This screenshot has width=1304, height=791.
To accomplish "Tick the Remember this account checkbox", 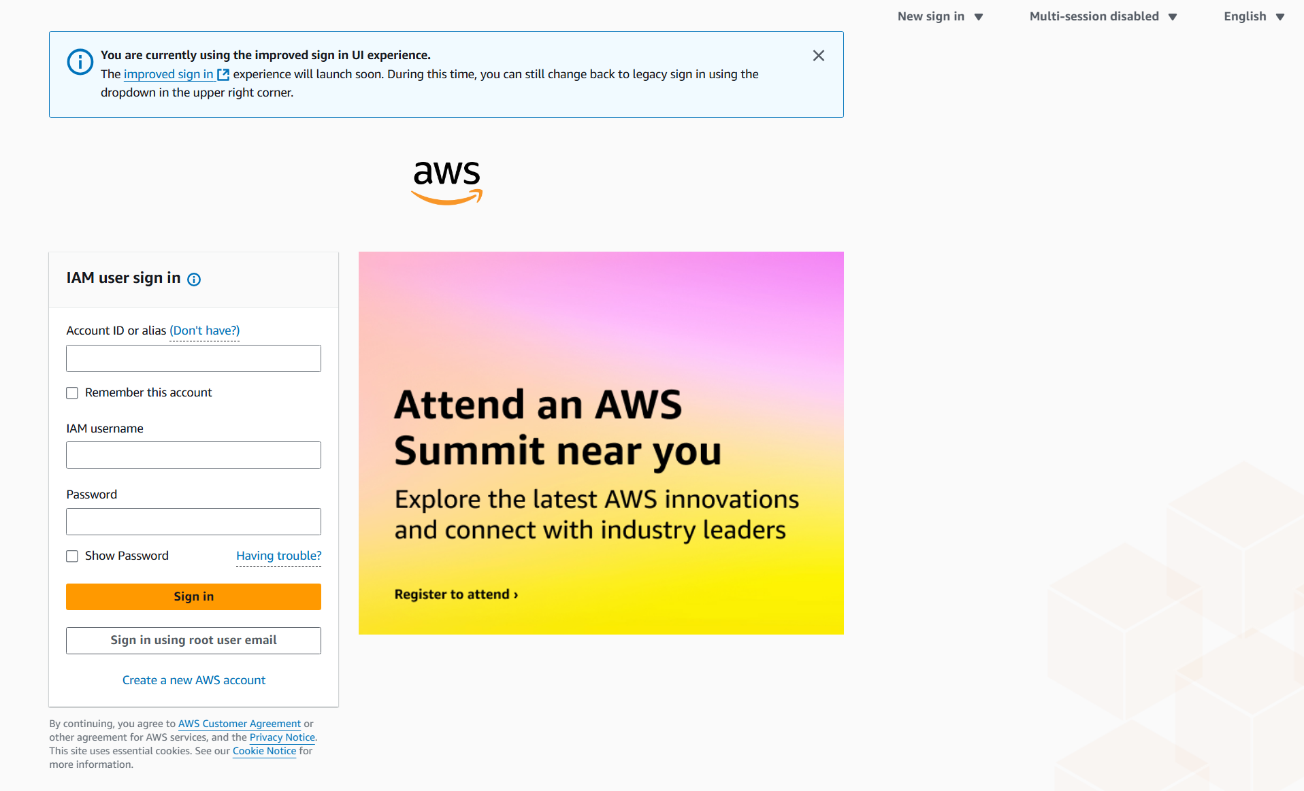I will (x=72, y=393).
